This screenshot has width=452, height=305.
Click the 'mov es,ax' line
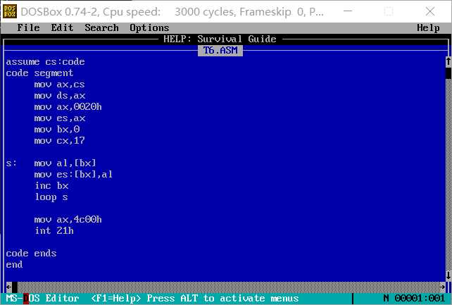click(x=59, y=118)
